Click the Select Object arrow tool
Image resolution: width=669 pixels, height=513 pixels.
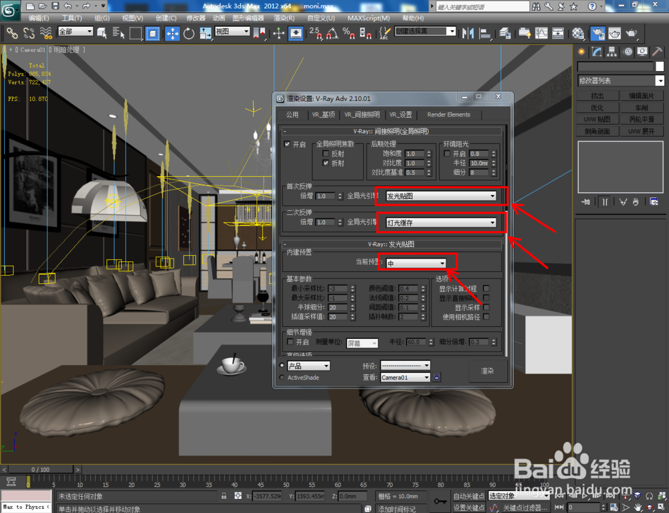[x=102, y=33]
